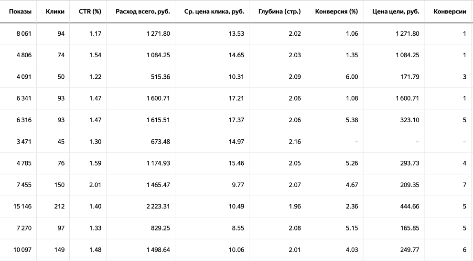
Task: Click the cell with 212 clicks
Action: click(x=59, y=207)
